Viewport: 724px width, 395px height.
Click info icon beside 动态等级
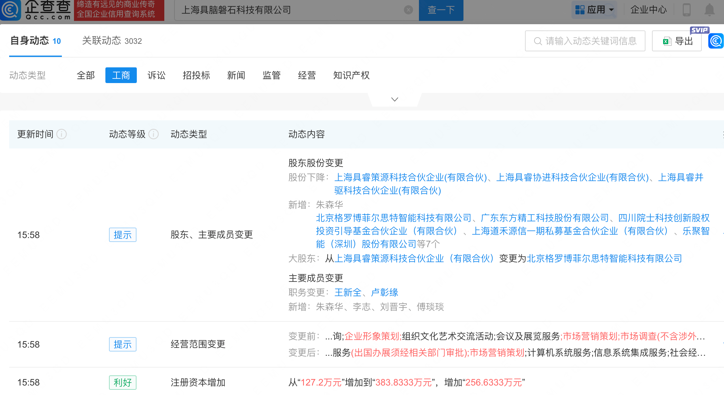coord(154,134)
